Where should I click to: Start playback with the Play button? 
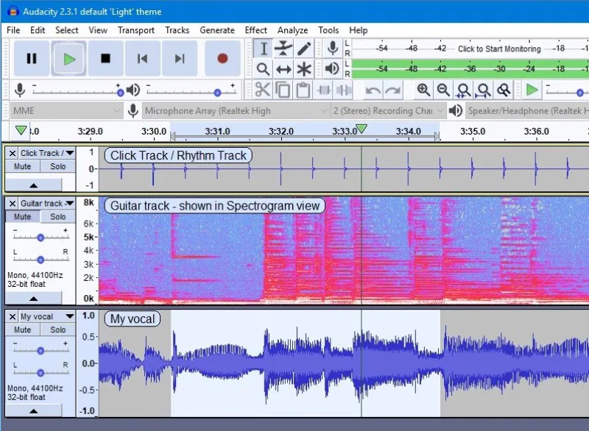(x=69, y=59)
